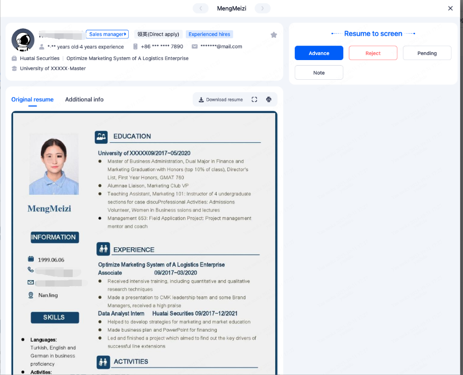The height and width of the screenshot is (375, 463).
Task: Click 'University of XXXXX·Master' text
Action: (53, 69)
